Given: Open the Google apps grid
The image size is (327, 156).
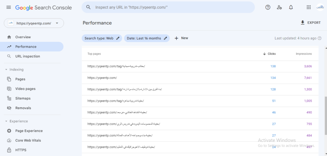Looking at the screenshot, I should 309,7.
